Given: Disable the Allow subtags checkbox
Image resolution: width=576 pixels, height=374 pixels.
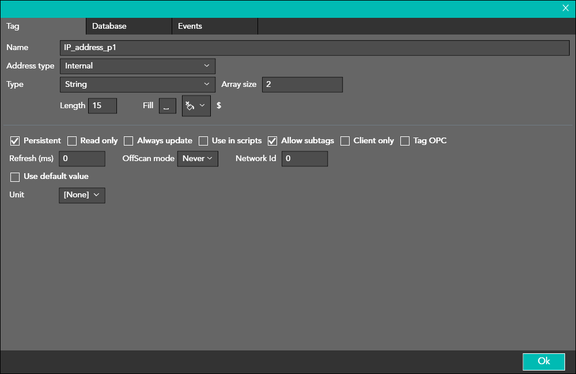Looking at the screenshot, I should [x=272, y=141].
